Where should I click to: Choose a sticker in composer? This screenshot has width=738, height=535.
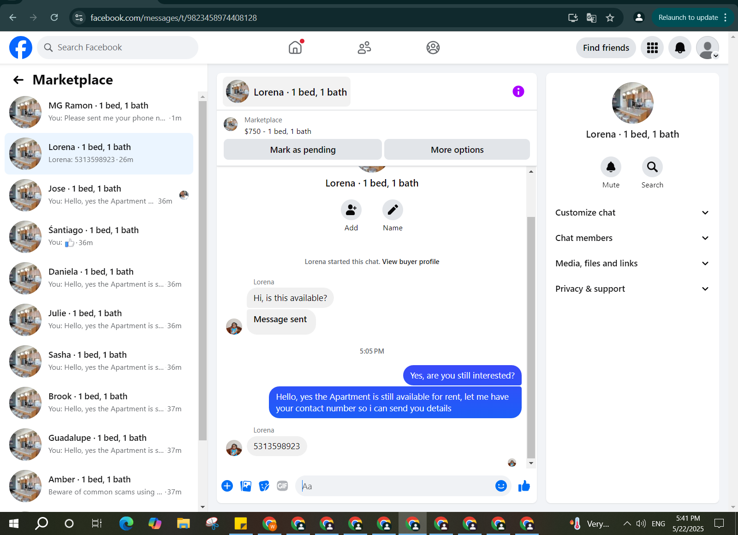point(264,486)
